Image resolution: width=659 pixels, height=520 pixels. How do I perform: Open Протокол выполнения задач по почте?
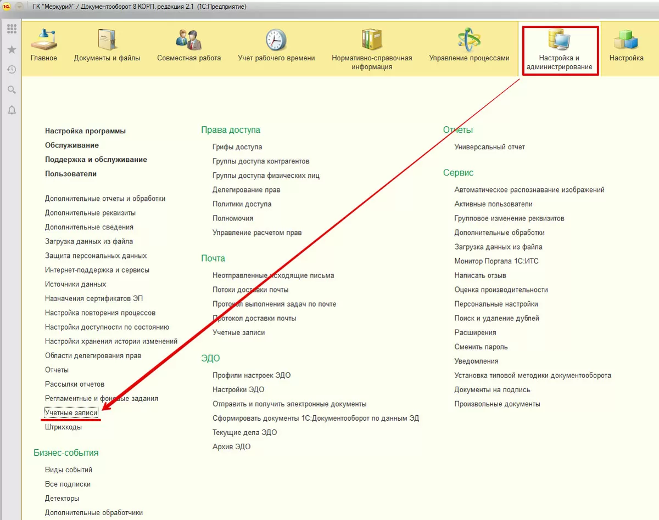pos(275,304)
